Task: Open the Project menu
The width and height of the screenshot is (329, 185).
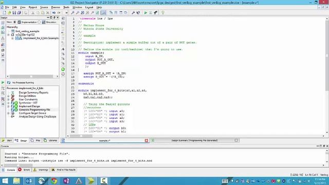Action: [33, 7]
